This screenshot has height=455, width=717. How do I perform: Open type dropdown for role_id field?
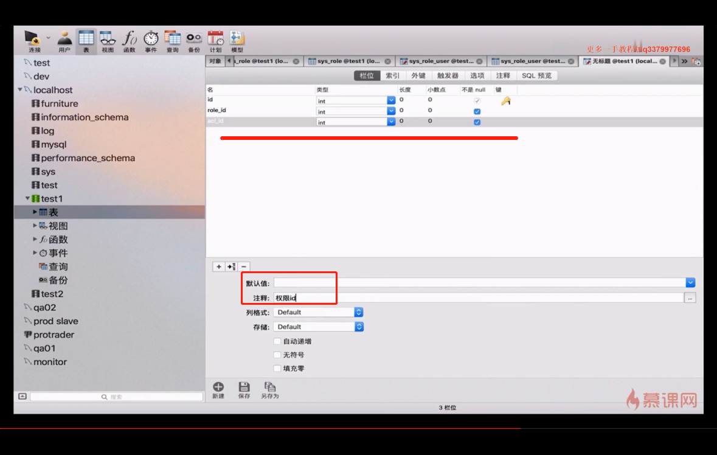coord(391,111)
